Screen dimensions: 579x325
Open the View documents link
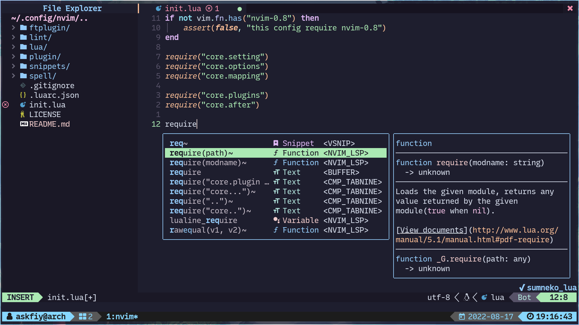point(431,230)
